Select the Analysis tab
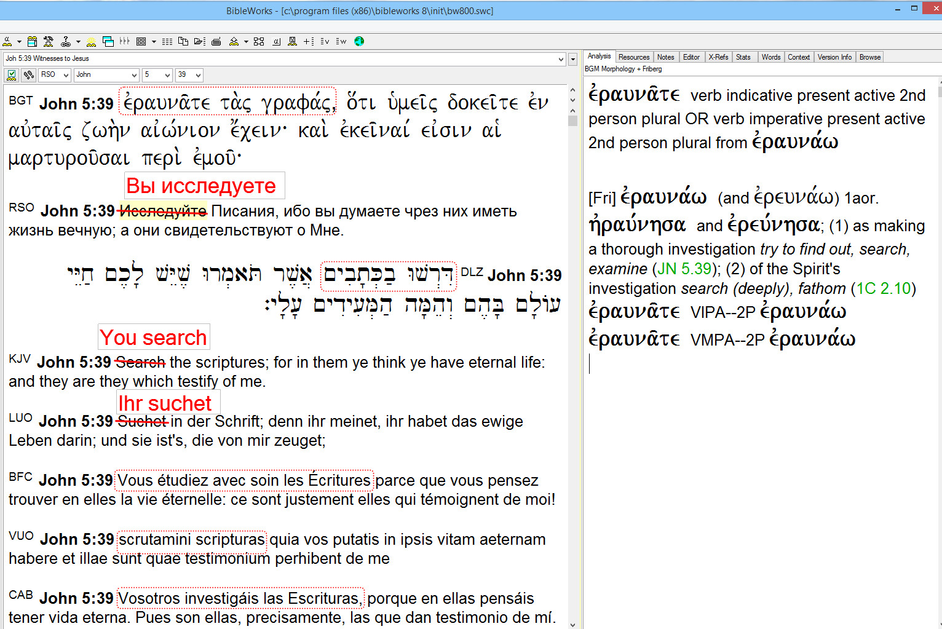The height and width of the screenshot is (629, 942). [599, 56]
